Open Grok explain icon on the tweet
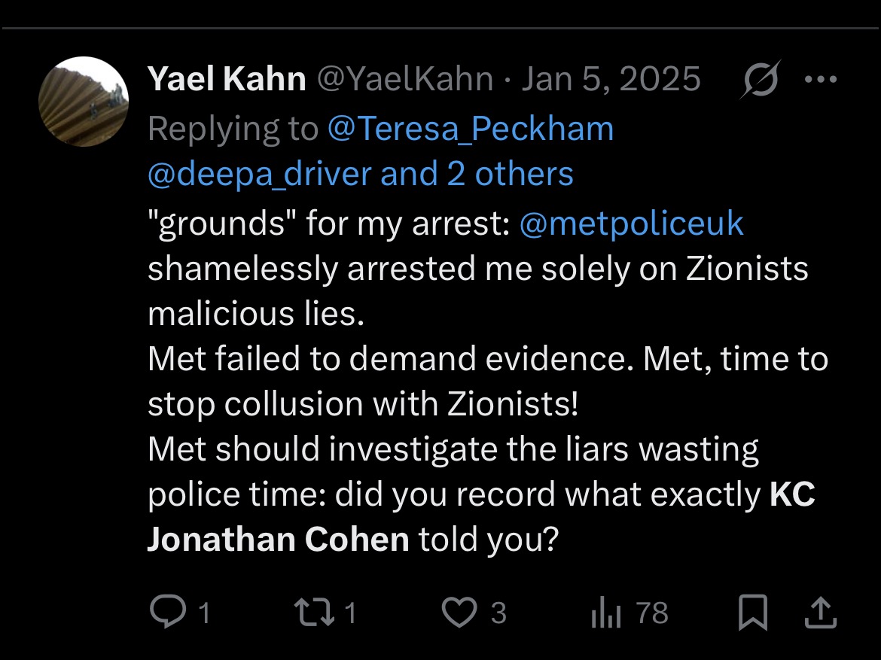 [759, 80]
